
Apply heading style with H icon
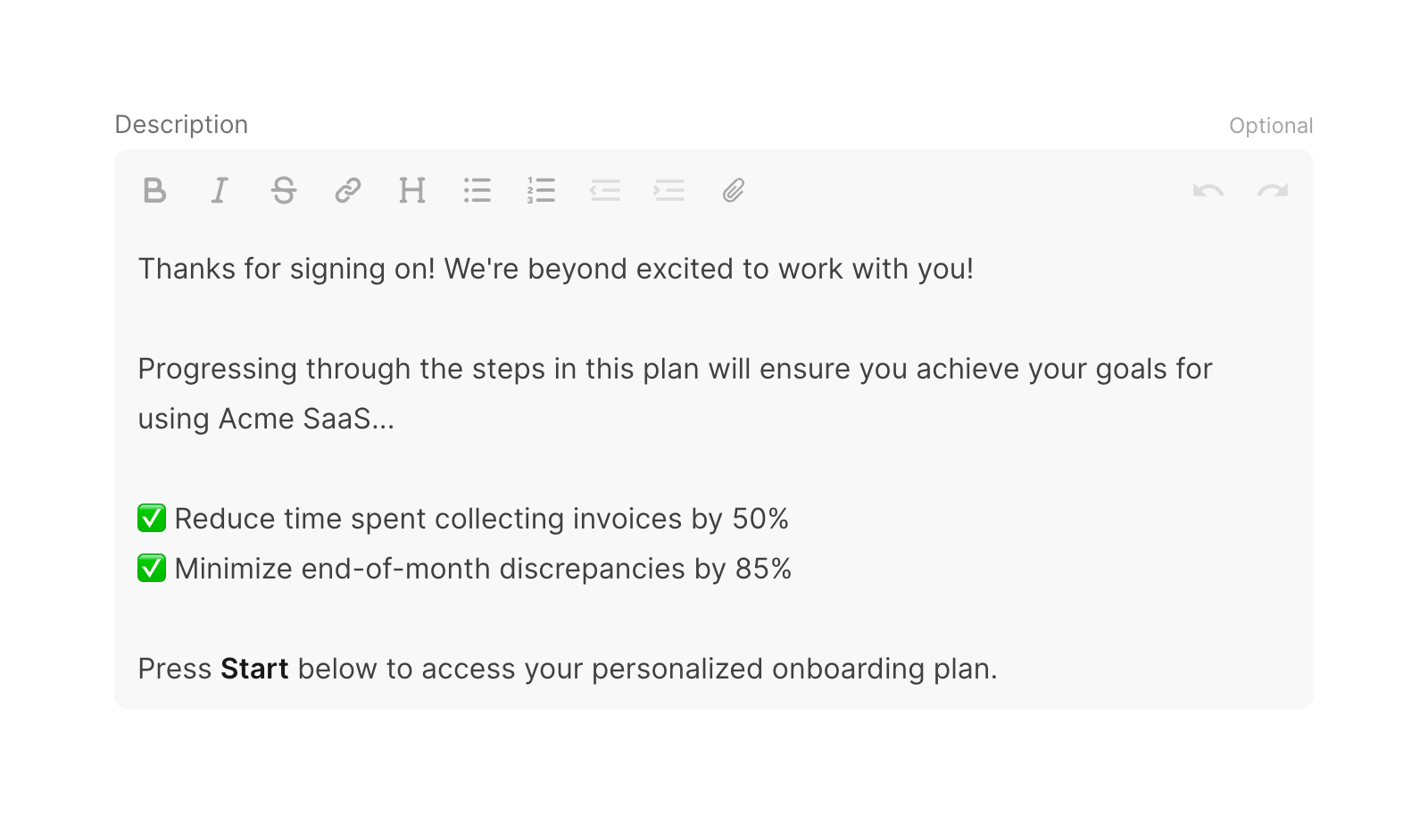click(412, 190)
